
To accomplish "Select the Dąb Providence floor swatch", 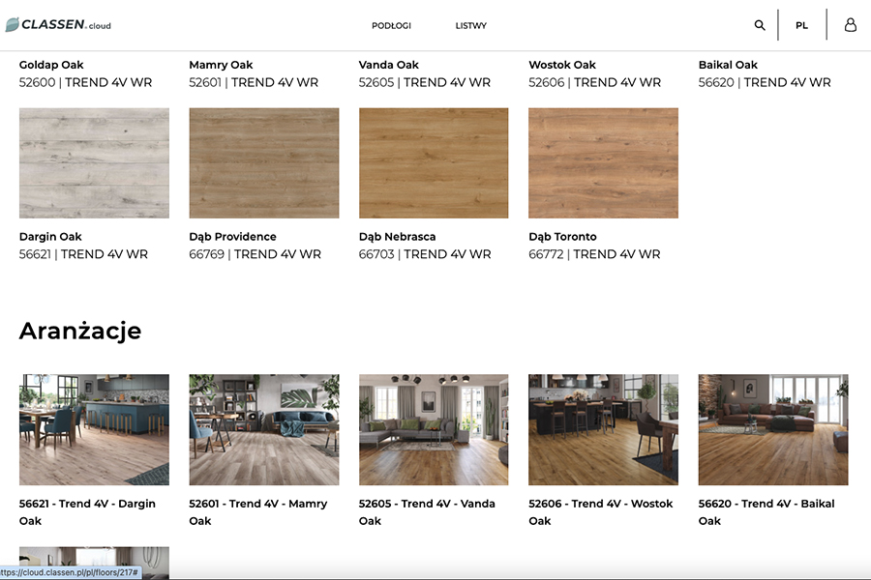I will tap(263, 162).
